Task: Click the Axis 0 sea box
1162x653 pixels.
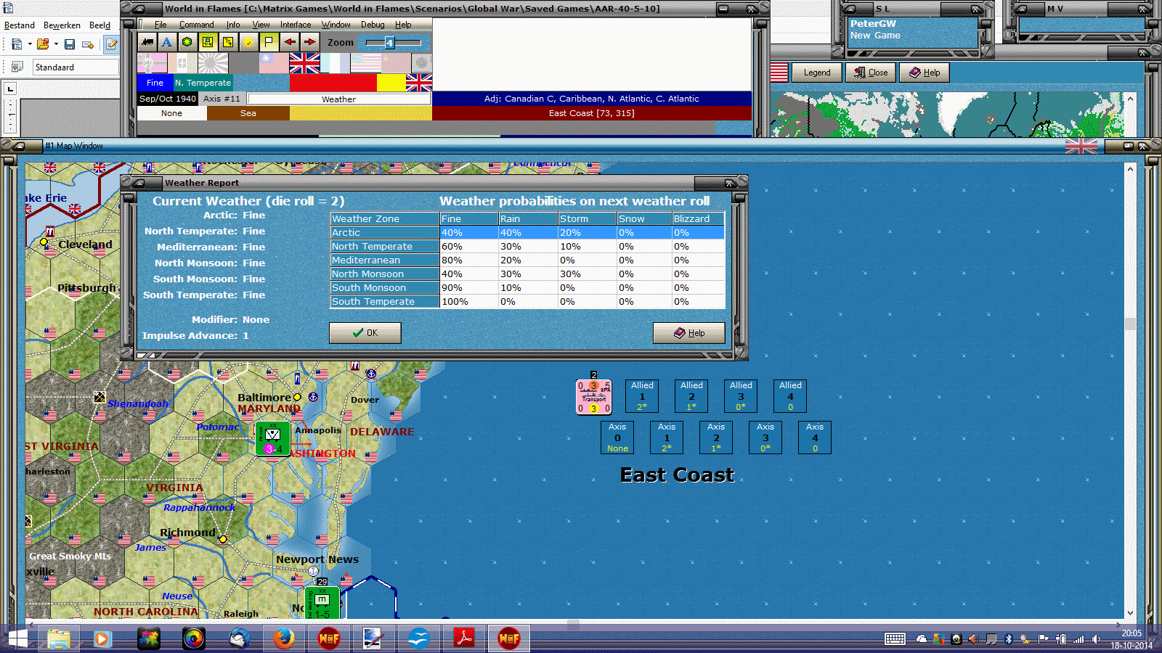Action: [x=617, y=438]
